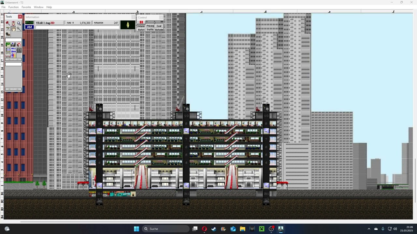417x234 pixels.
Task: Open the microphone tray icon
Action: coord(383,229)
